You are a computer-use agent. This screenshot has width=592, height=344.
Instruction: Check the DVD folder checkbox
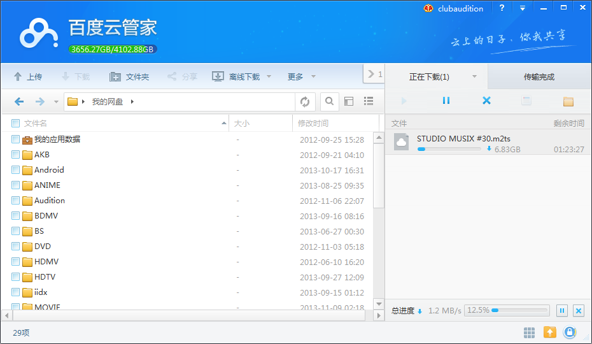(15, 246)
